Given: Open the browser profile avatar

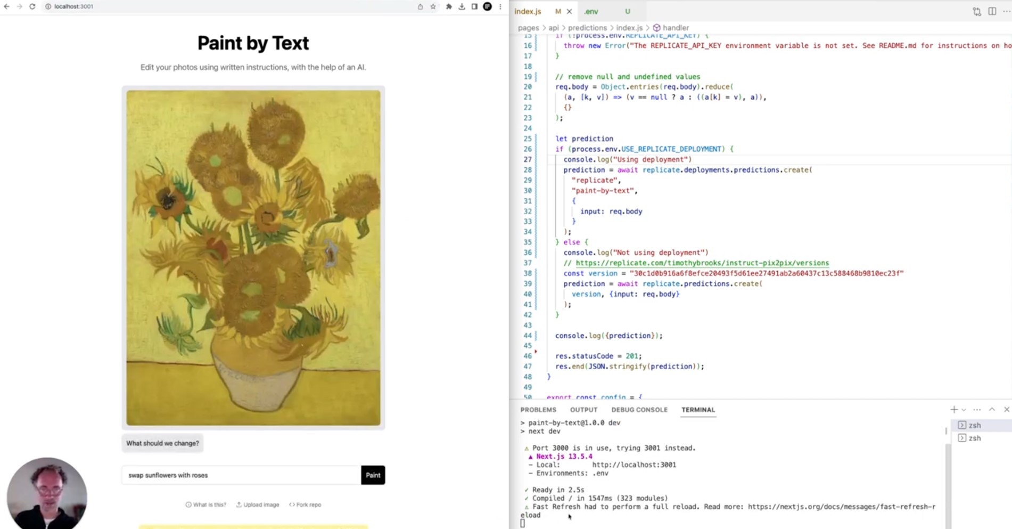Looking at the screenshot, I should (x=487, y=6).
